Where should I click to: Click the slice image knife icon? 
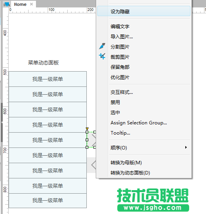(102, 46)
